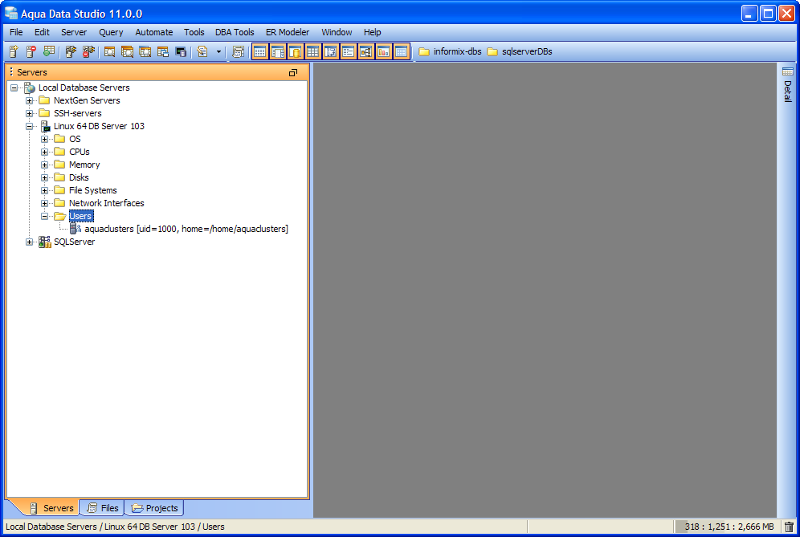This screenshot has width=800, height=537.
Task: Open the informix-dbs bookmark folder
Action: [x=450, y=51]
